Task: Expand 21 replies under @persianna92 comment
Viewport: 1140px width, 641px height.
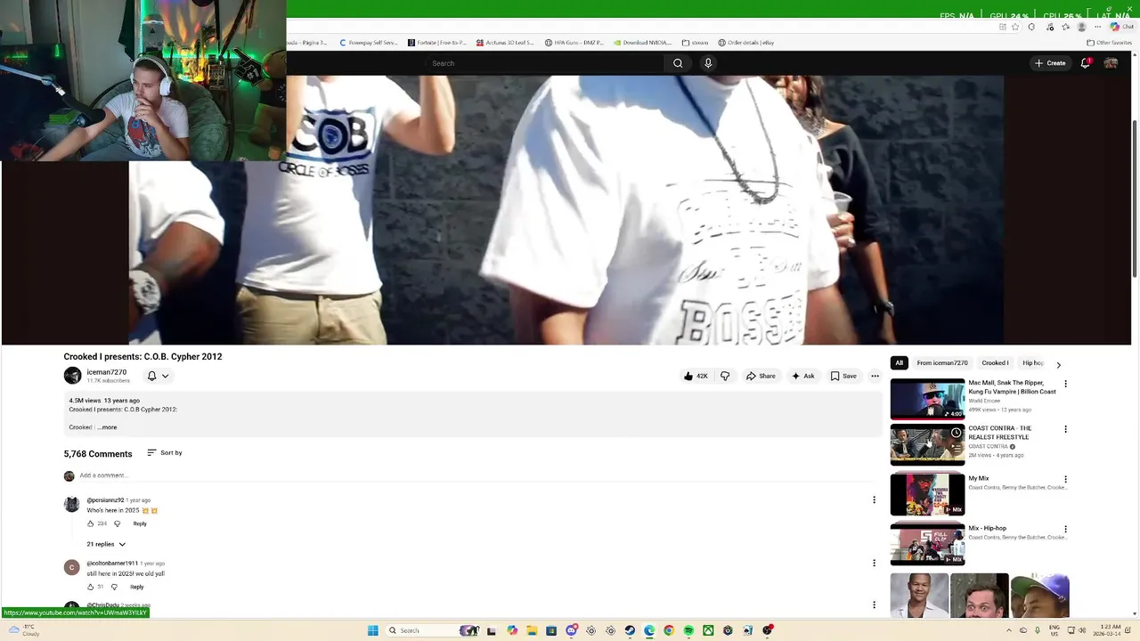Action: (106, 544)
